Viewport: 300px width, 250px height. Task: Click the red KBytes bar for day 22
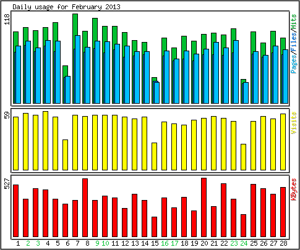click(x=223, y=210)
